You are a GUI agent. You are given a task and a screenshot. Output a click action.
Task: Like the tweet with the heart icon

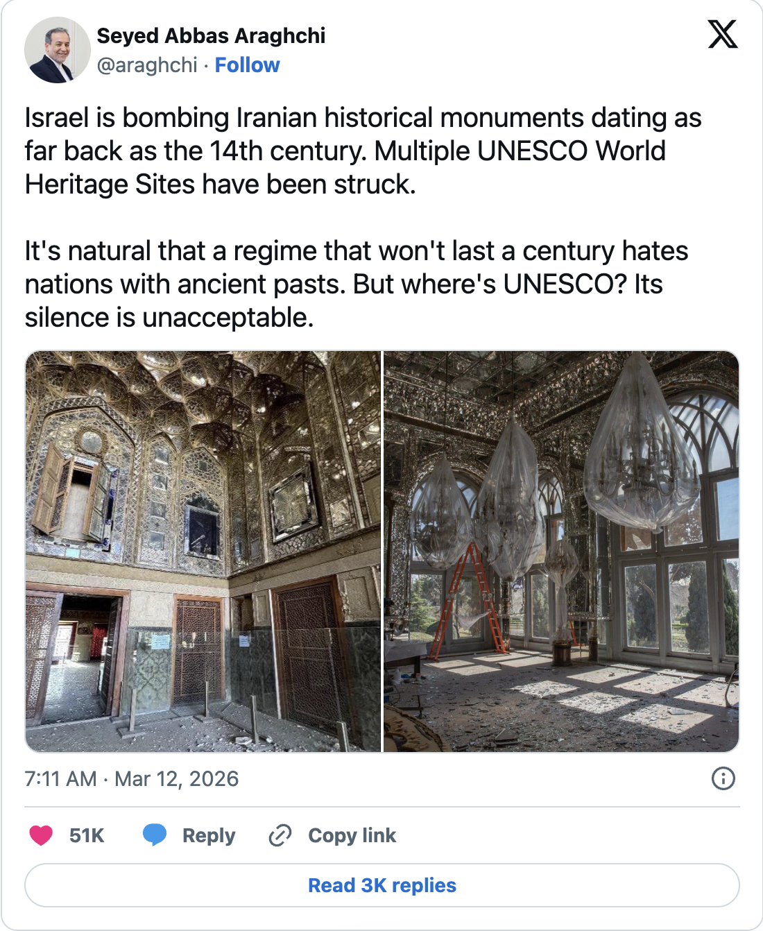[x=41, y=835]
